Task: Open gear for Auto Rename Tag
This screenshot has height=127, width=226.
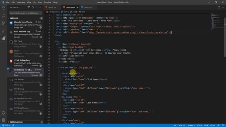Action: pyautogui.click(x=41, y=37)
